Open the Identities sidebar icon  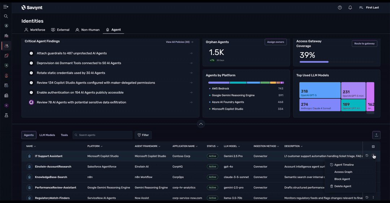click(x=6, y=46)
